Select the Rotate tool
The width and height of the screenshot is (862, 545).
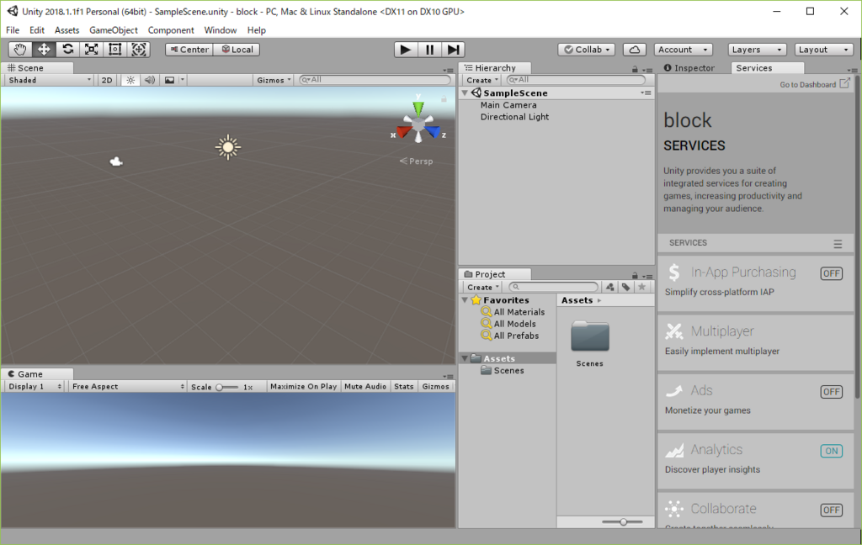click(x=67, y=50)
